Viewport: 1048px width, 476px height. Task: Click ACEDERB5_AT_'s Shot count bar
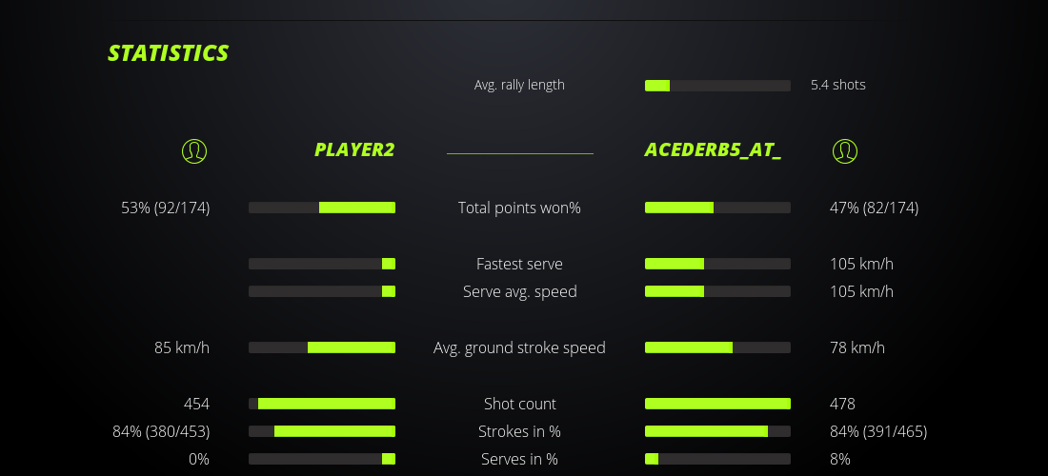pyautogui.click(x=717, y=404)
